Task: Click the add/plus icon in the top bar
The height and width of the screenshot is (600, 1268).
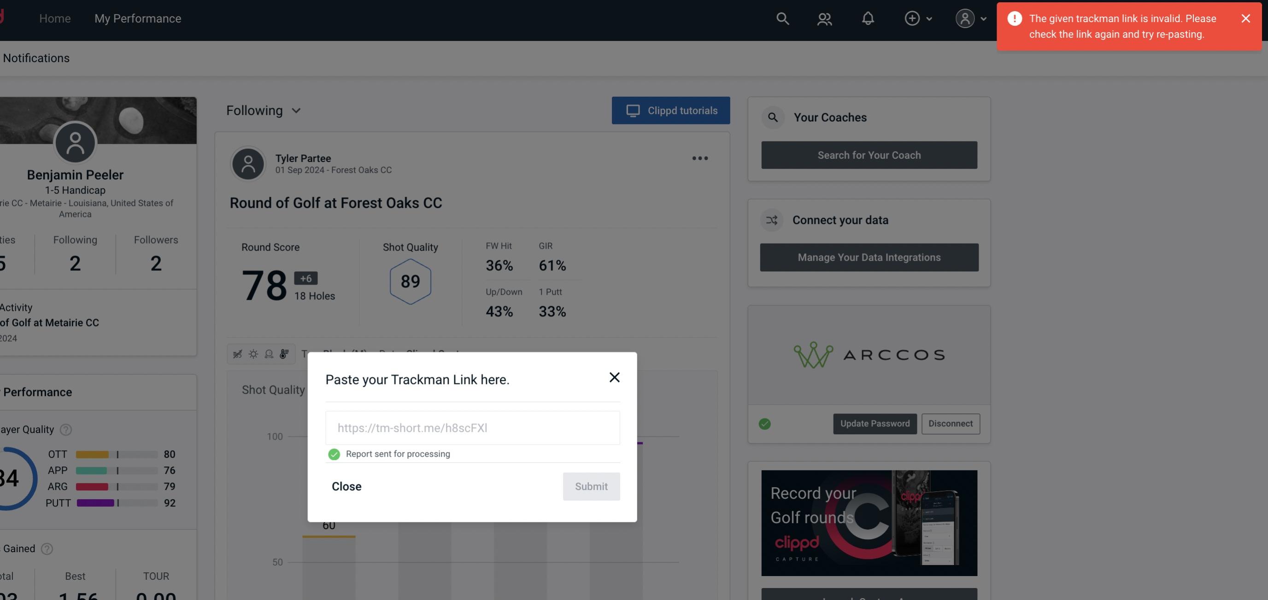Action: click(912, 18)
